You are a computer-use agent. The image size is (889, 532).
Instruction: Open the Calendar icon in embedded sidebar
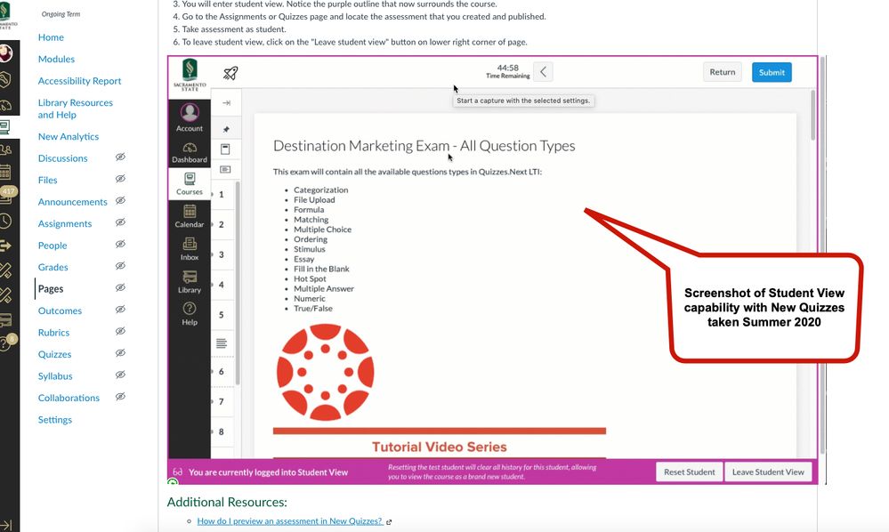tap(189, 216)
